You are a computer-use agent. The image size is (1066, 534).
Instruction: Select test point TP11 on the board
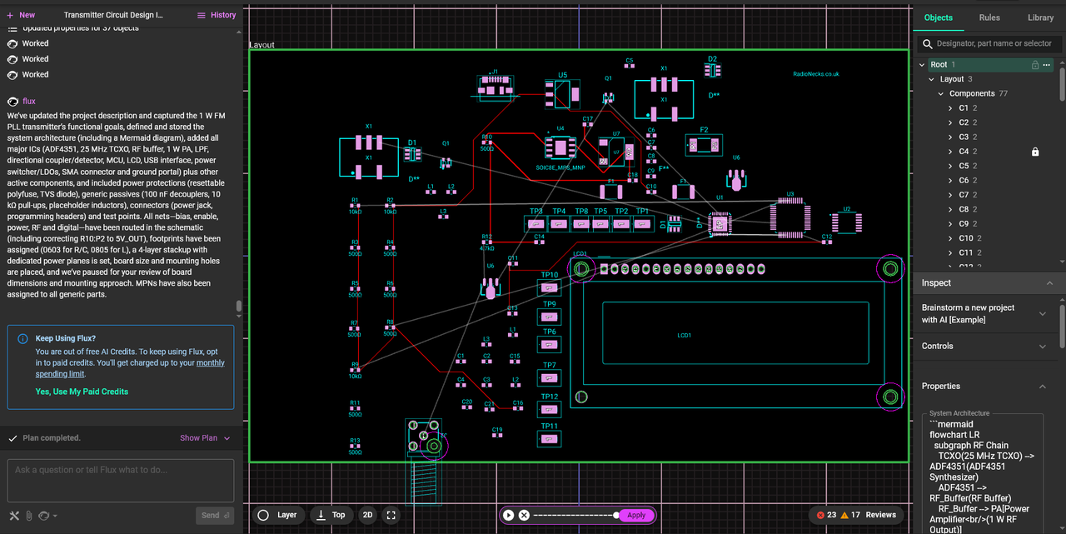[549, 438]
